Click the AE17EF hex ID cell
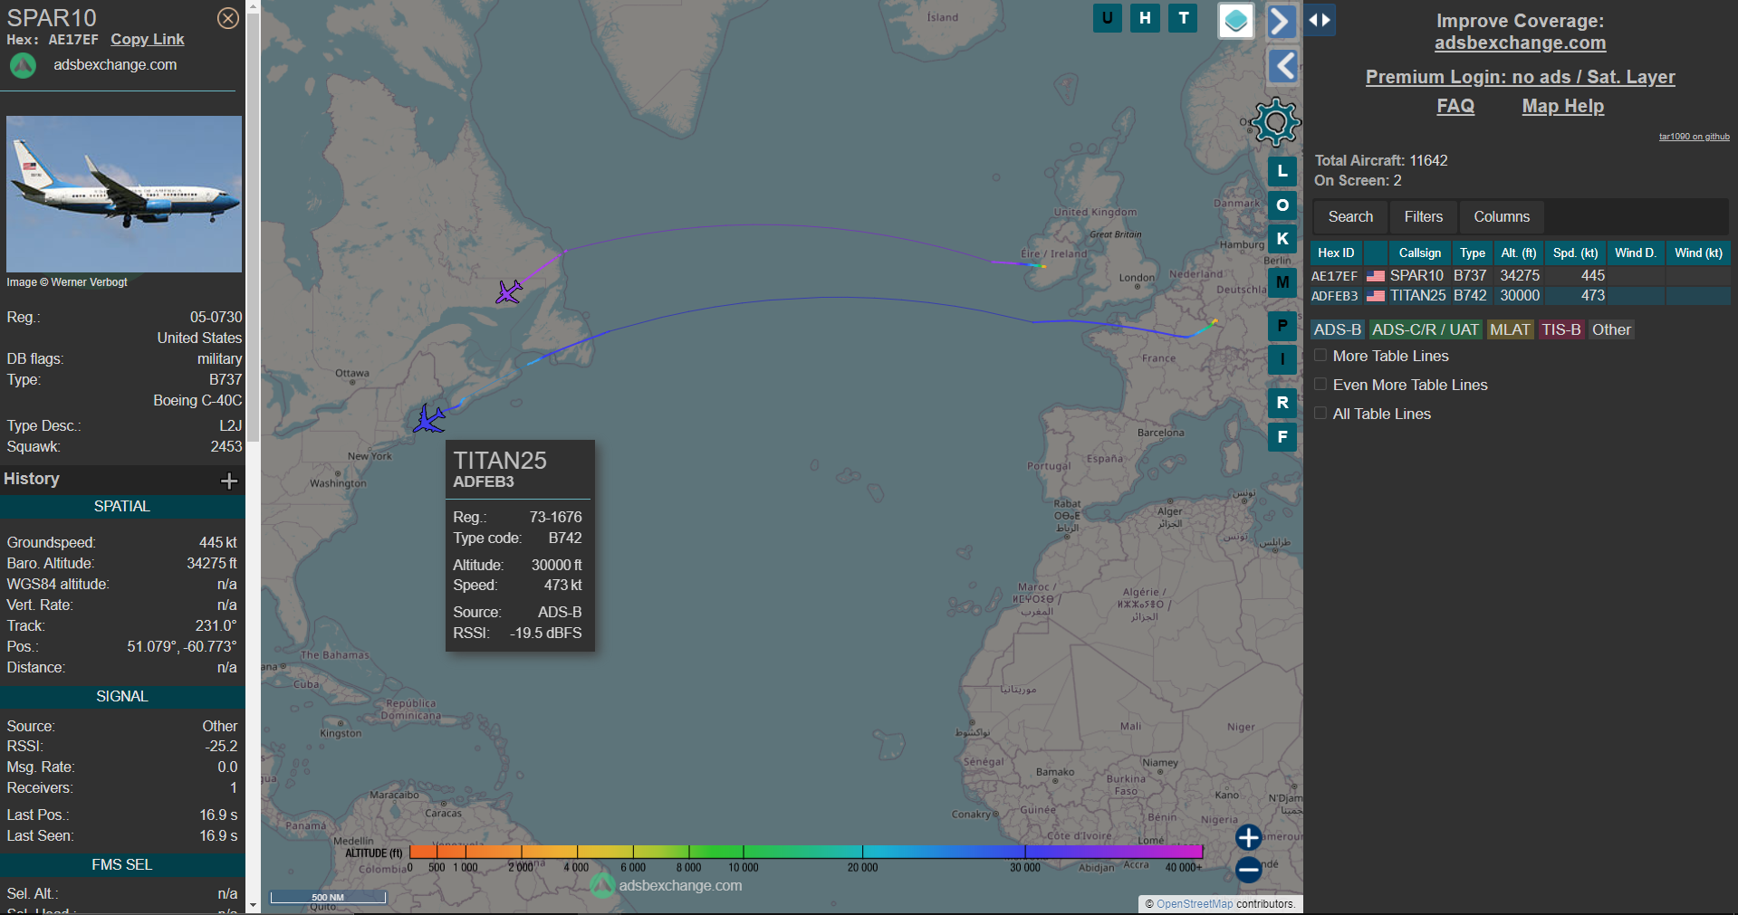Screen dimensions: 1738x915 coord(1334,276)
